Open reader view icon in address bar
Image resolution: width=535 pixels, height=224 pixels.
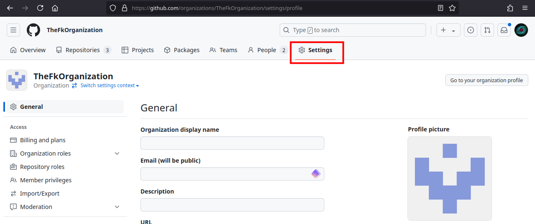[x=441, y=8]
